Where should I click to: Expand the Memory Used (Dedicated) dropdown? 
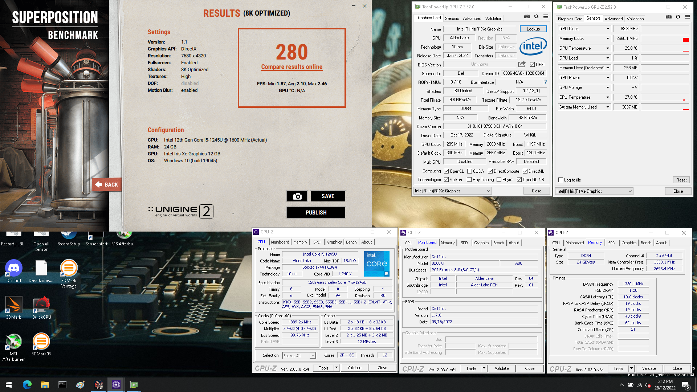point(608,68)
